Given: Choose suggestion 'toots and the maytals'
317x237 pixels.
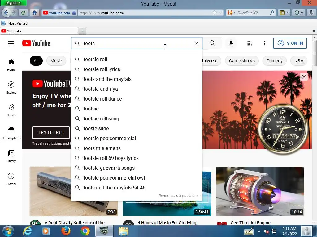Looking at the screenshot, I should (137, 79).
